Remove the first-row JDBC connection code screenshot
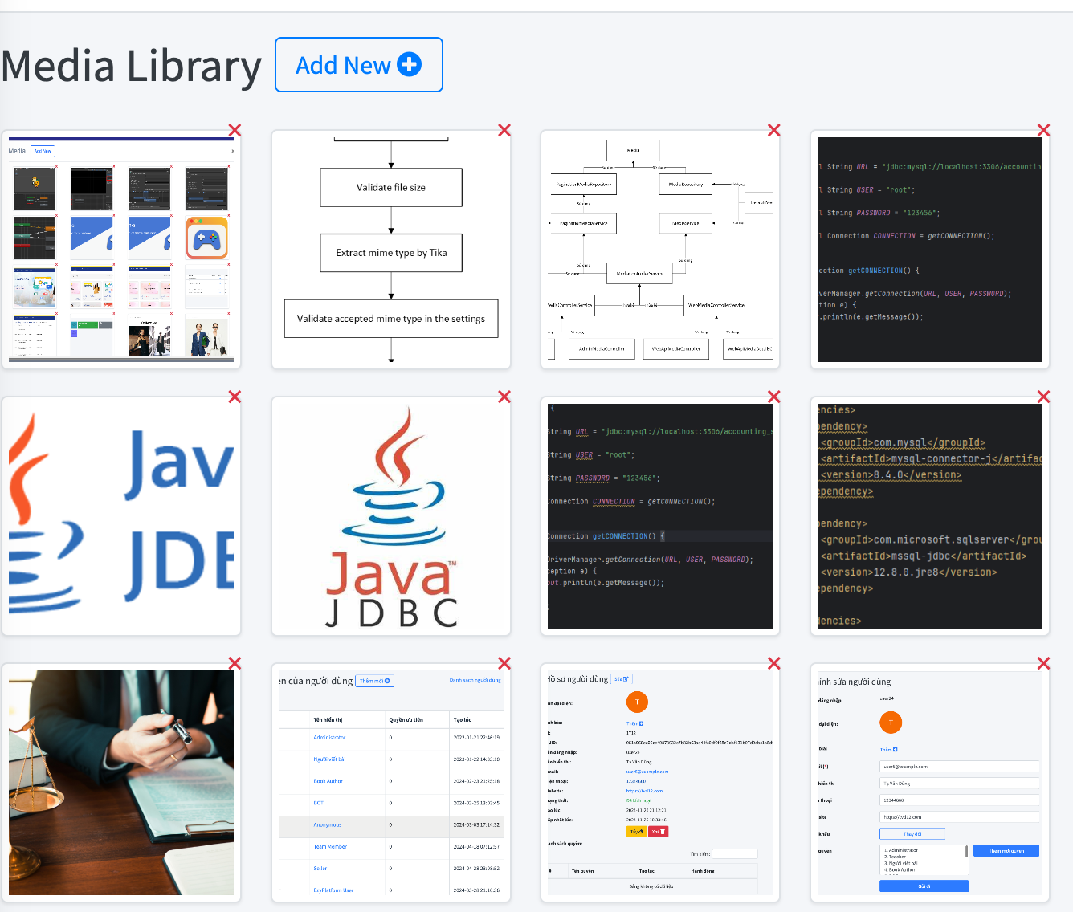This screenshot has height=912, width=1073. [1043, 130]
